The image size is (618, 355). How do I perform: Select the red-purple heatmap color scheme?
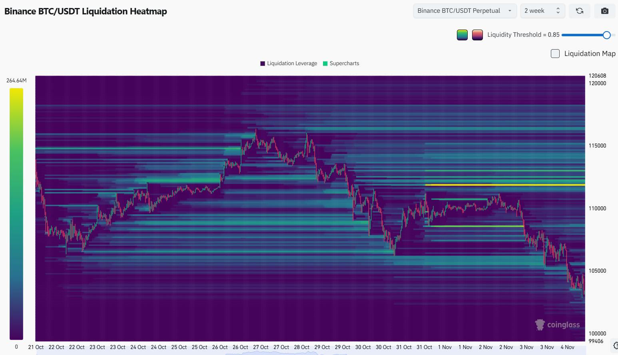click(477, 35)
